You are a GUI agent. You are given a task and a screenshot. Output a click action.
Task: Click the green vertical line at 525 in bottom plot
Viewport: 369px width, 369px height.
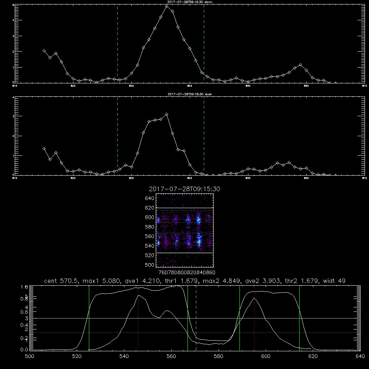tap(89, 318)
